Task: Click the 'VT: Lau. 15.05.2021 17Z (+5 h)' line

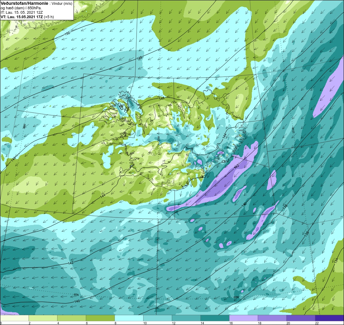Action: click(27, 16)
